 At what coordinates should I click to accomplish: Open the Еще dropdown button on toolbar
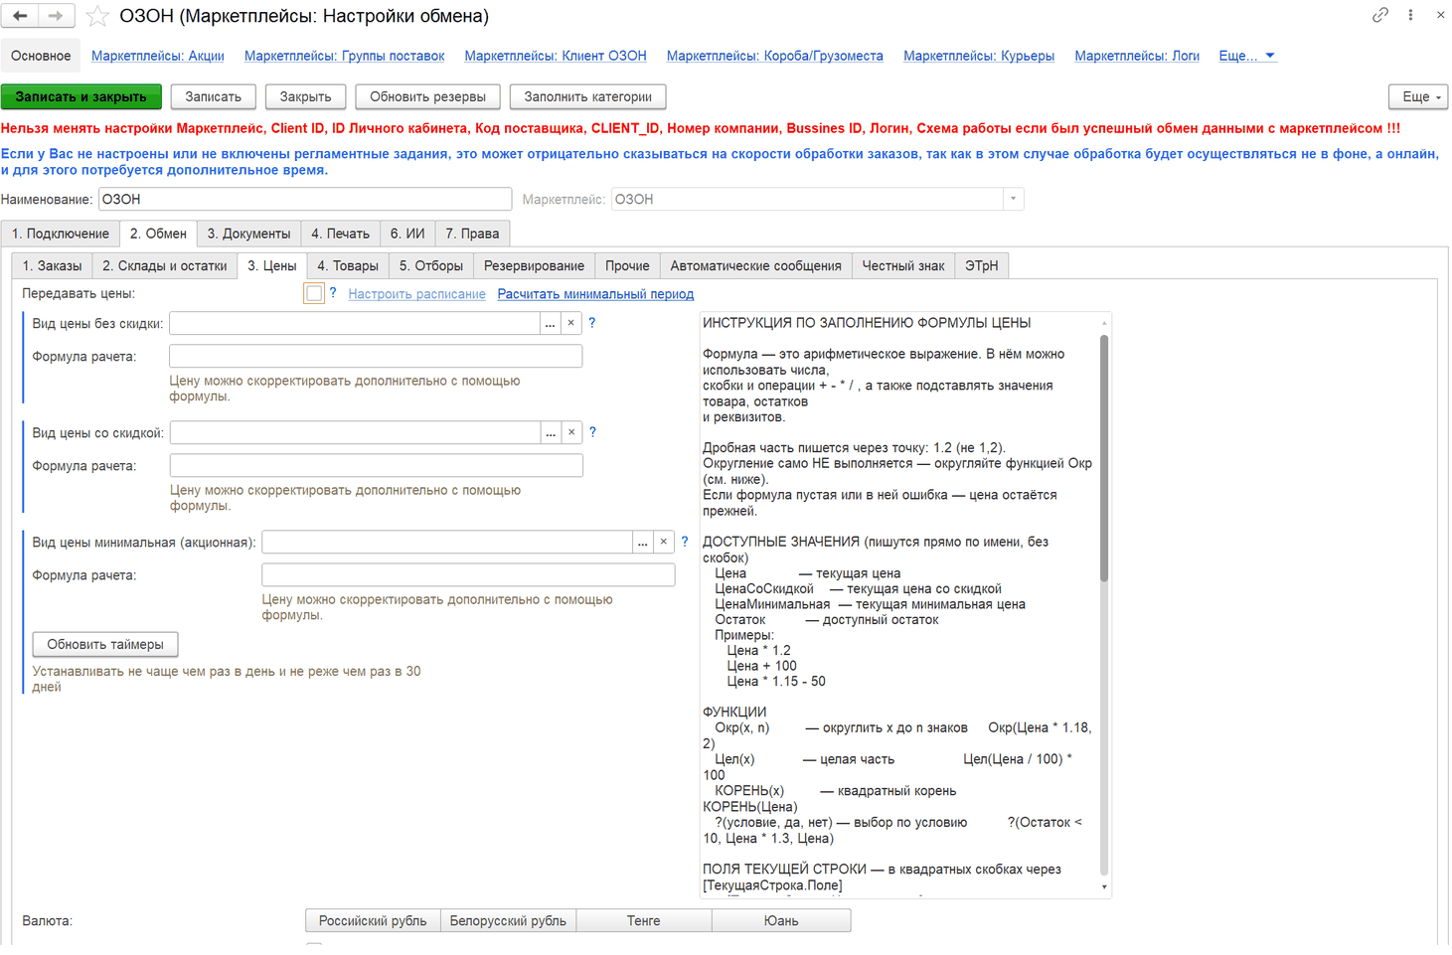pyautogui.click(x=1418, y=96)
